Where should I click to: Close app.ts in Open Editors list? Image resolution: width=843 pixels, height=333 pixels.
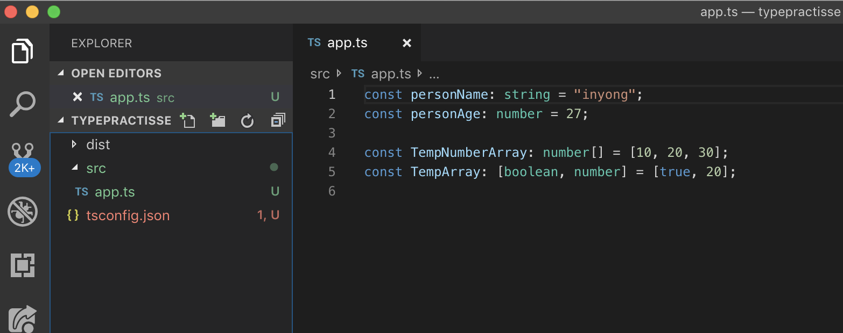click(x=78, y=97)
